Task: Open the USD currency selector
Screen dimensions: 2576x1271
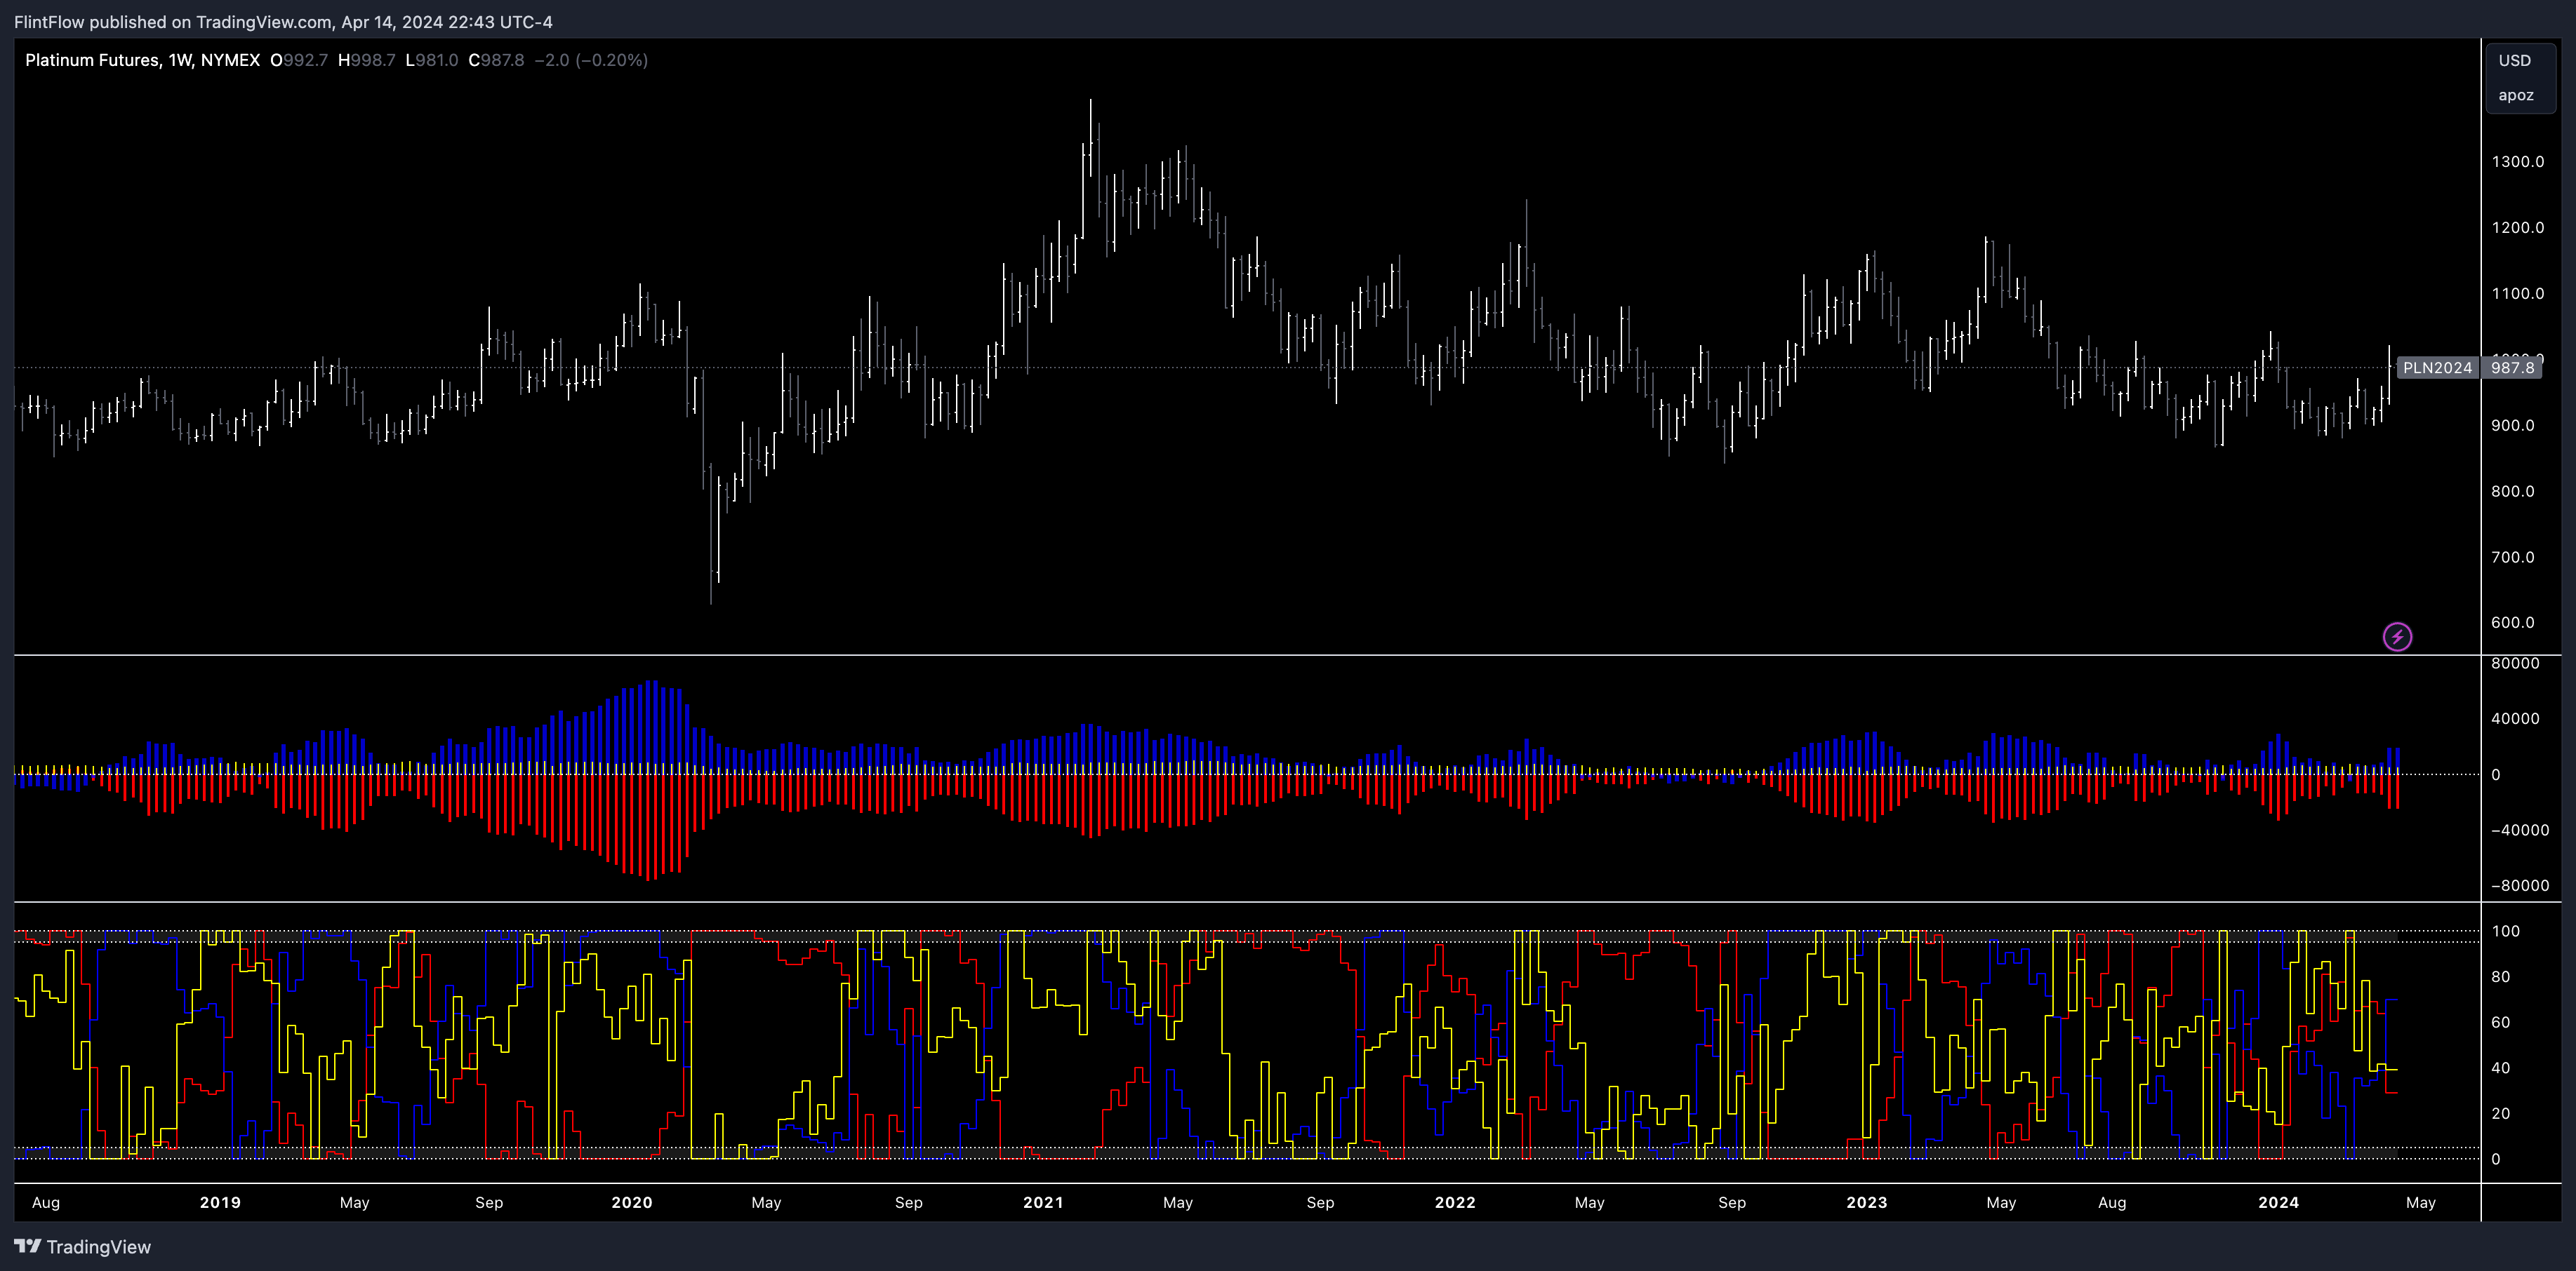Action: tap(2514, 60)
